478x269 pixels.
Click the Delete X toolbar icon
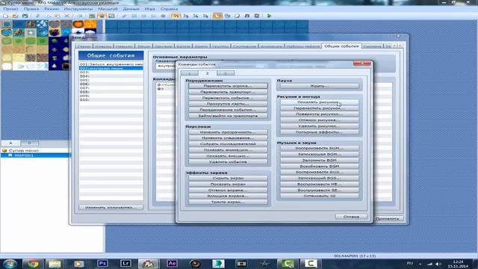67,16
